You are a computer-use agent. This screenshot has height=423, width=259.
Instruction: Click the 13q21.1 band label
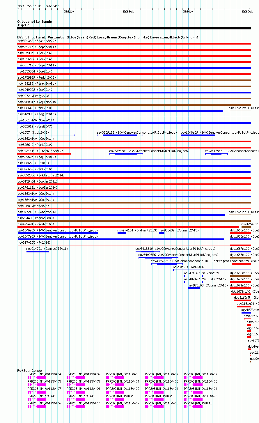[x=24, y=25]
